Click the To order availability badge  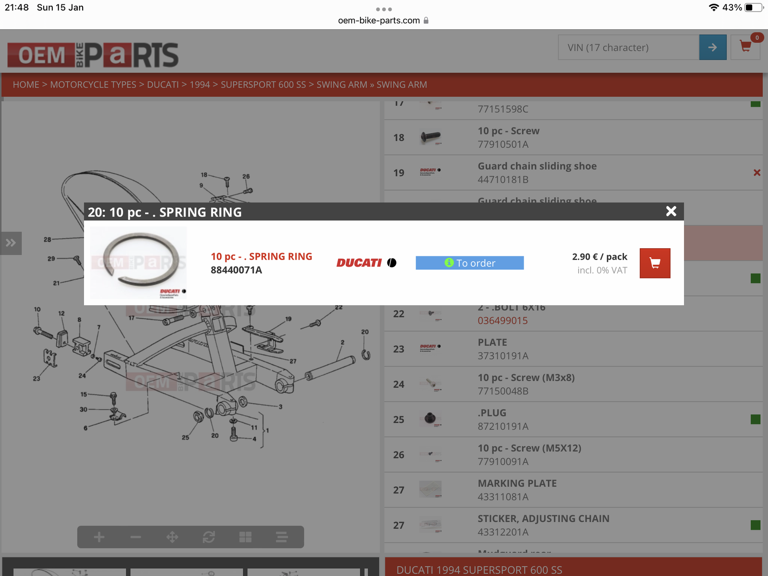tap(469, 263)
